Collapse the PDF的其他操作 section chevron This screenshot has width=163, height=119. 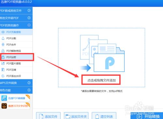click(29, 25)
